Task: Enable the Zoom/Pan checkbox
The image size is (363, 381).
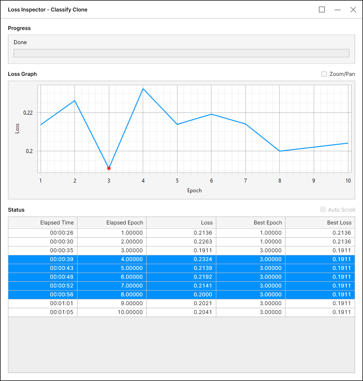Action: (x=324, y=74)
